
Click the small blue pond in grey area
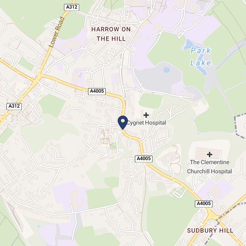point(167,69)
